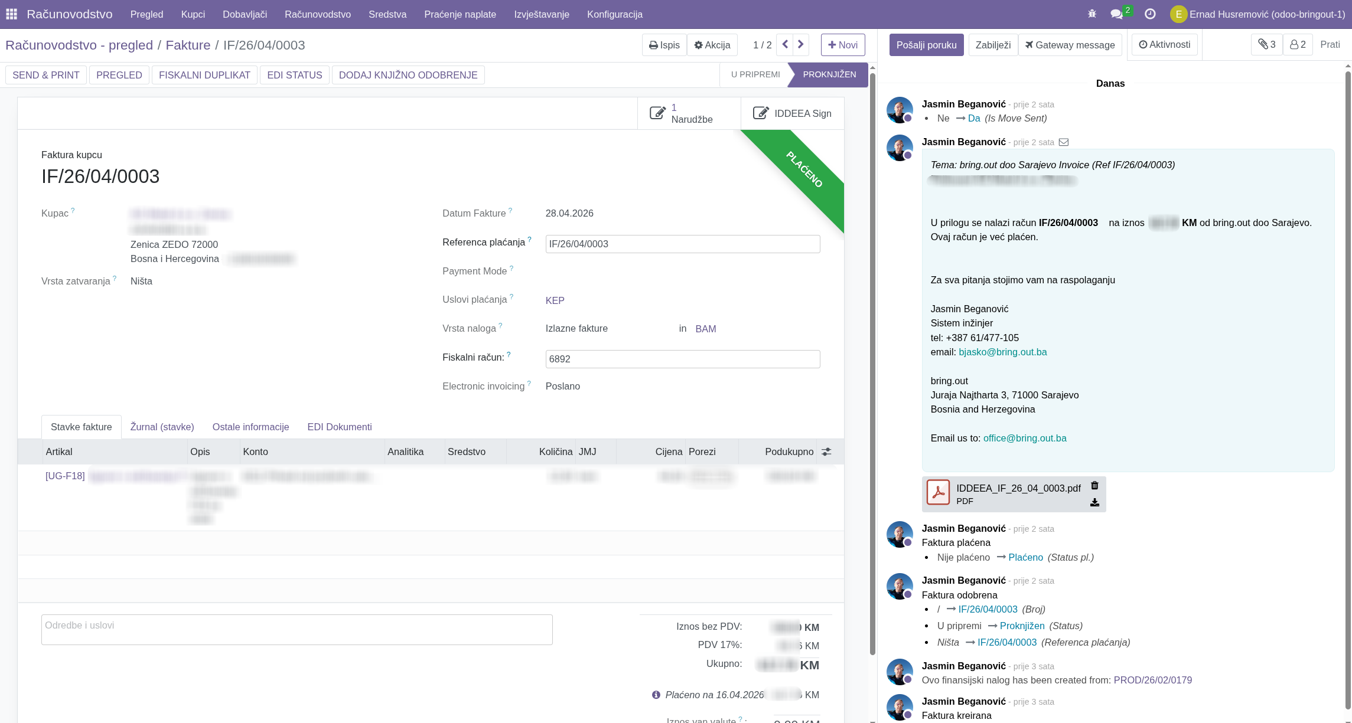Show attachments via paperclip 3
The image size is (1352, 723).
coord(1266,44)
